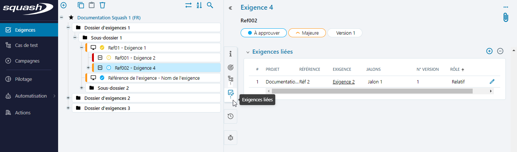Viewport: 517px width, 152px height.
Task: Click the PROJET column header
Action: (x=272, y=69)
